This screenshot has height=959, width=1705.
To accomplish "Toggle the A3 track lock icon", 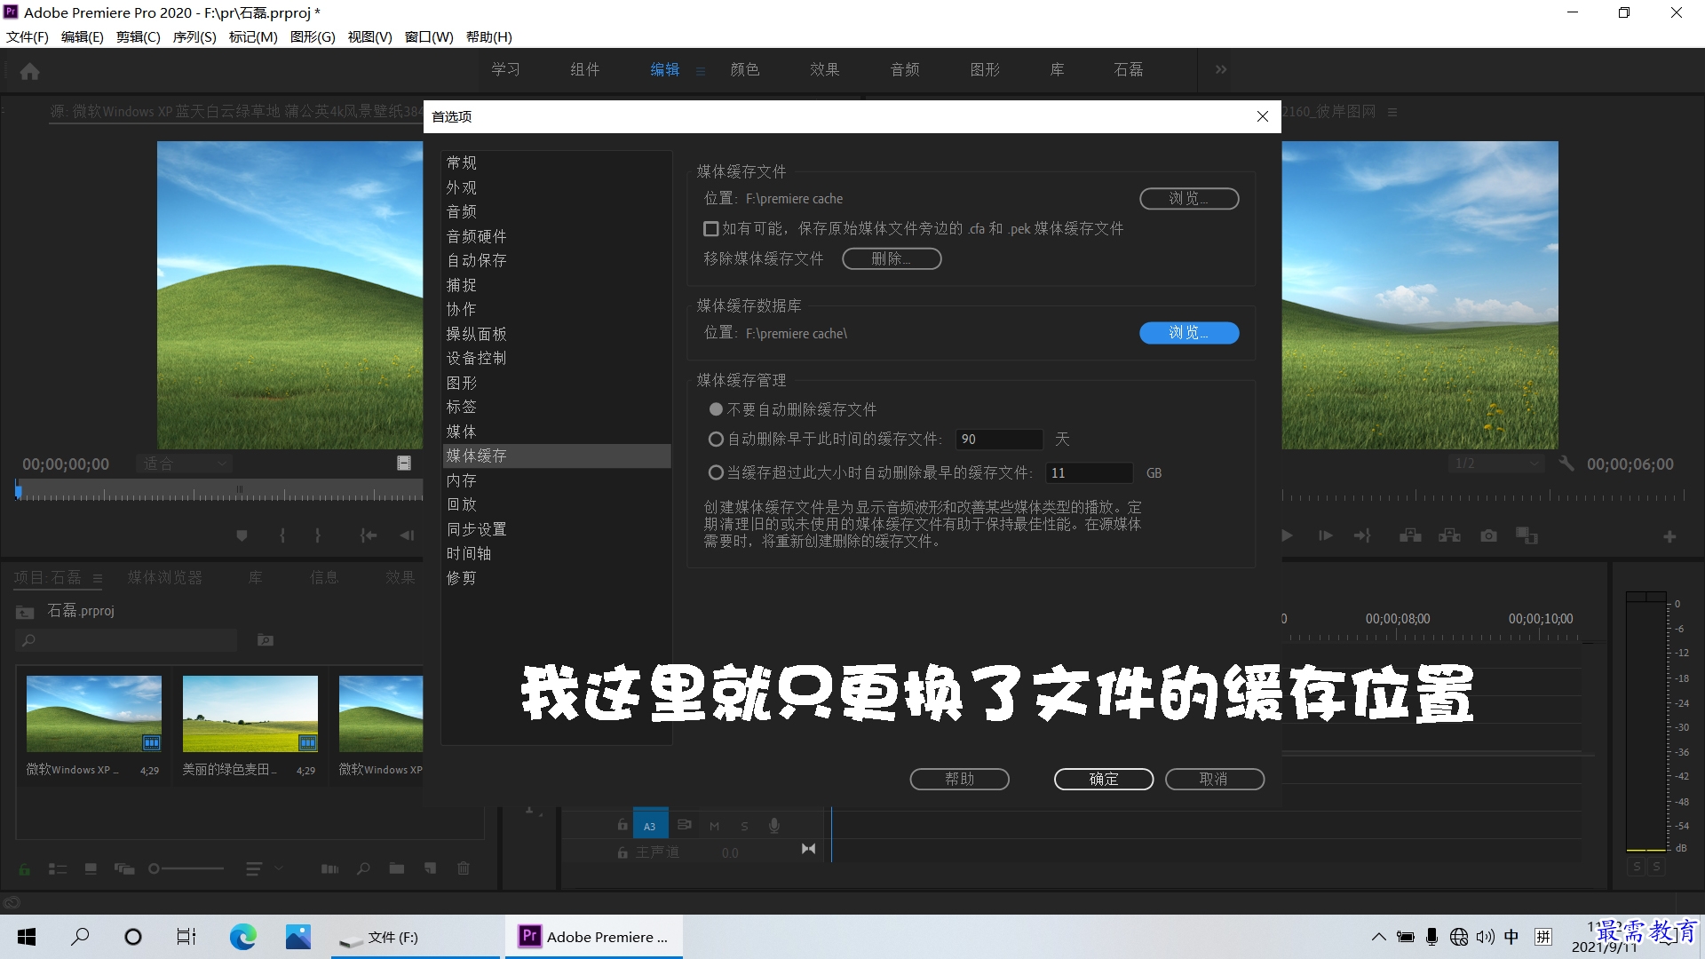I will (623, 826).
